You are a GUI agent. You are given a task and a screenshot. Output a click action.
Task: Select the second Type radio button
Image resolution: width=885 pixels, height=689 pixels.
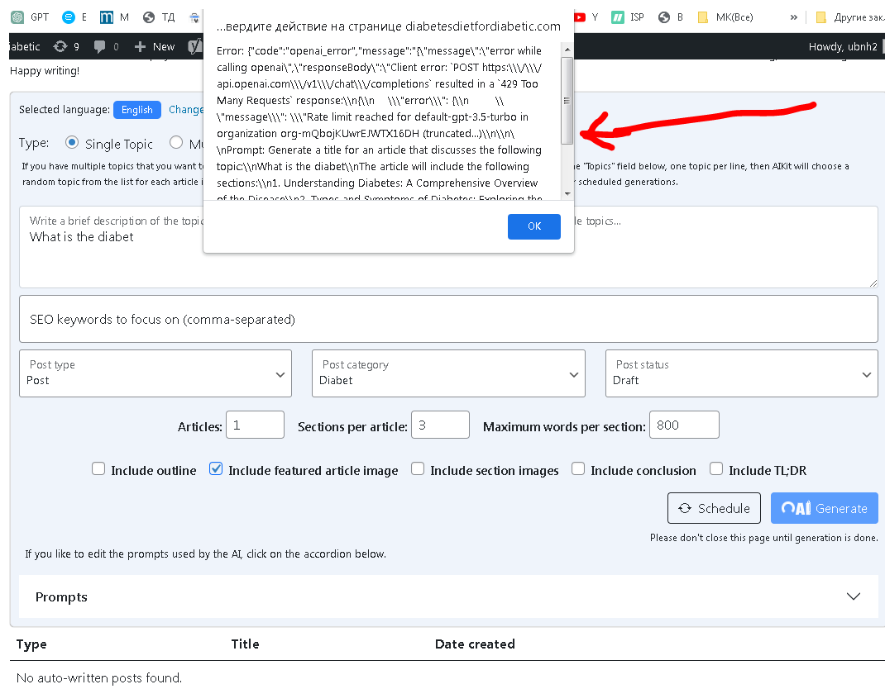point(176,143)
